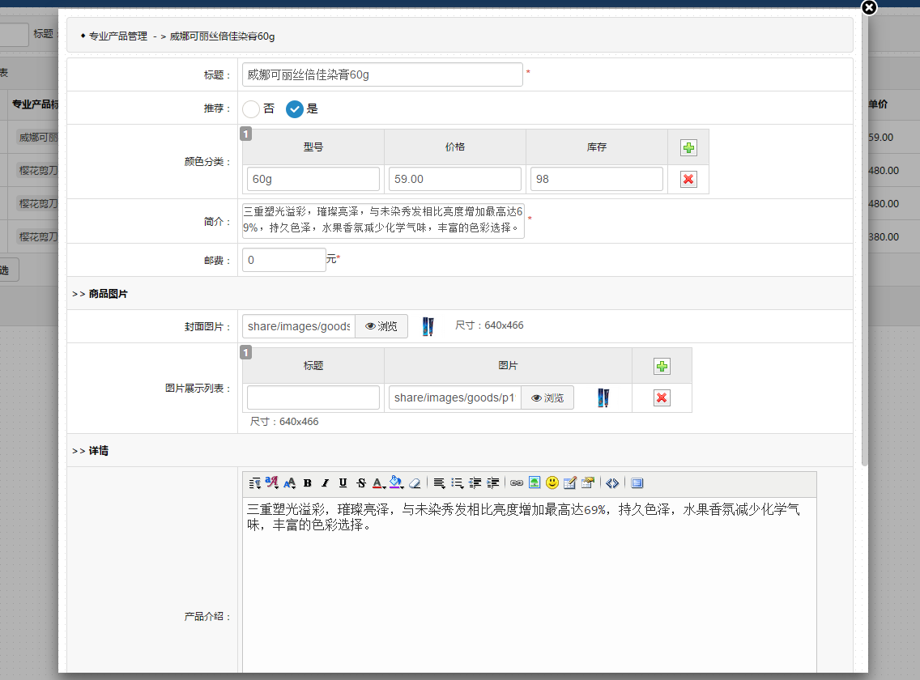Image resolution: width=920 pixels, height=680 pixels.
Task: Click the image list path input field
Action: 454,397
